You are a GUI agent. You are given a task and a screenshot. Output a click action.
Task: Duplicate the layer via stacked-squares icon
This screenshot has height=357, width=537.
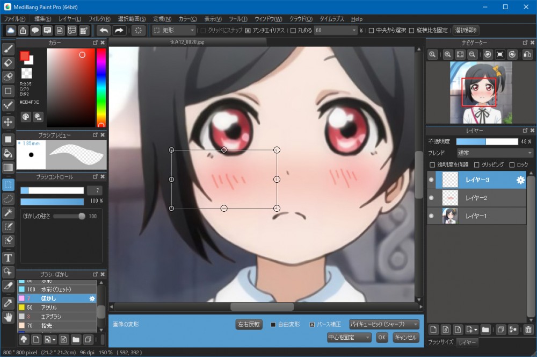[500, 330]
